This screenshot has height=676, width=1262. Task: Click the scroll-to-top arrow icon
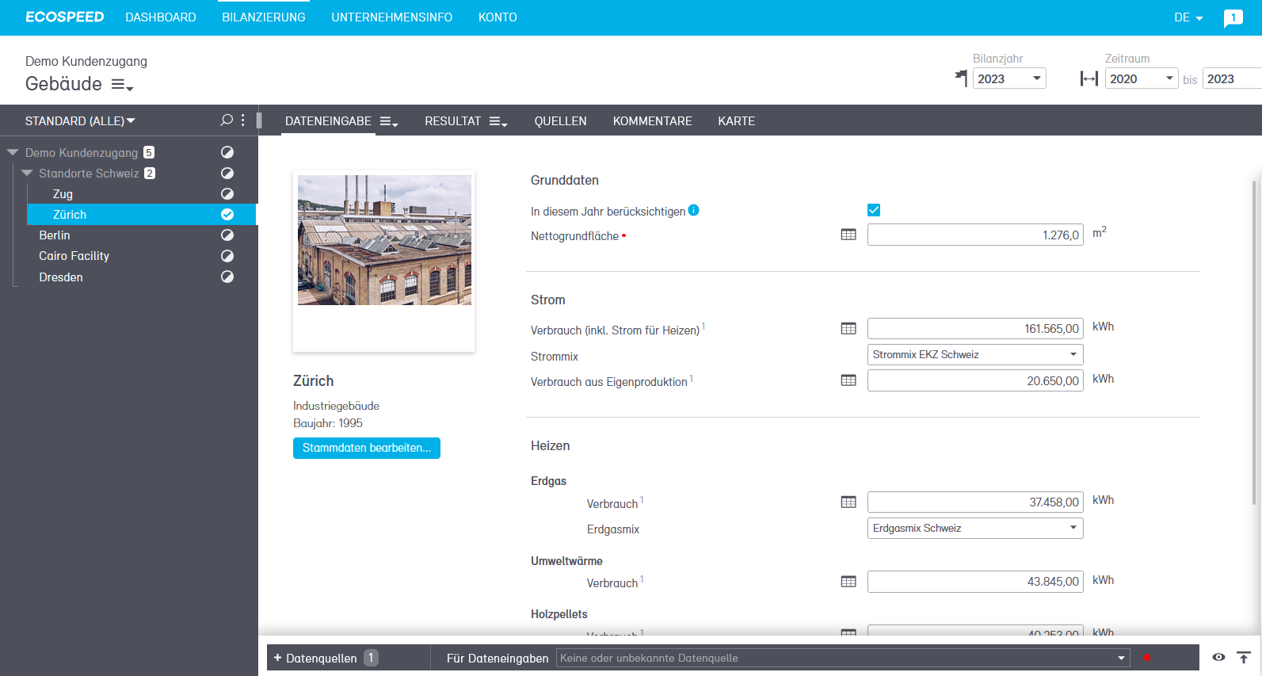(x=1244, y=658)
